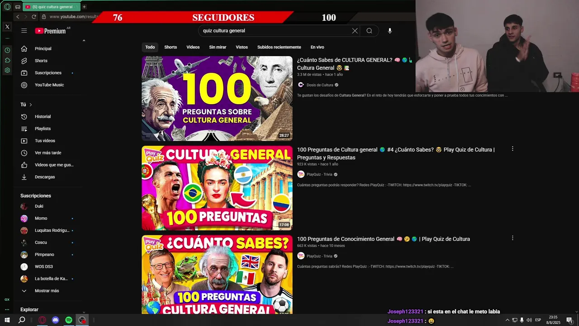Expand the Tú section chevron
The width and height of the screenshot is (579, 326).
click(31, 105)
